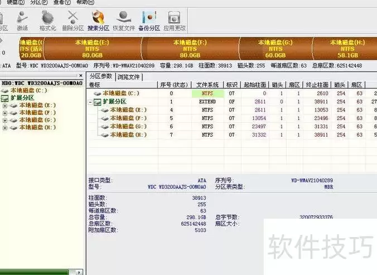Click start cylinder value 31332

[x=259, y=135]
